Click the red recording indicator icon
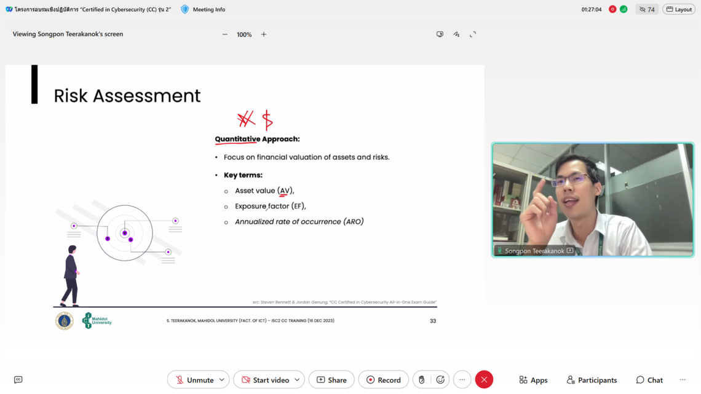The image size is (701, 394). 612,9
